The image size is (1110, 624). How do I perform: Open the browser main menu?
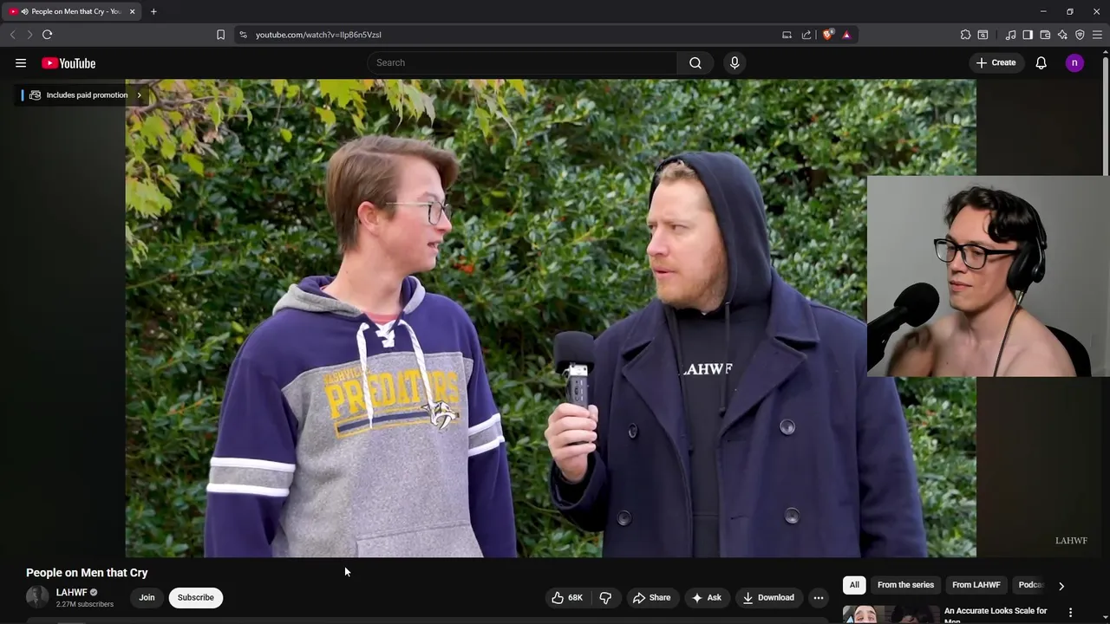click(1097, 35)
